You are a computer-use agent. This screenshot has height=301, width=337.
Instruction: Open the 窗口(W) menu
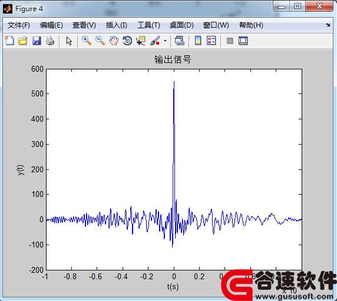point(216,25)
